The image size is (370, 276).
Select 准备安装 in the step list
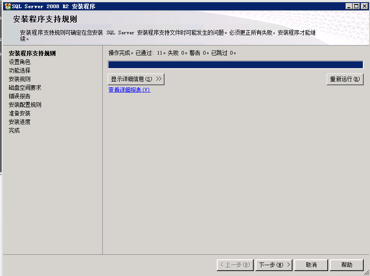tap(19, 113)
